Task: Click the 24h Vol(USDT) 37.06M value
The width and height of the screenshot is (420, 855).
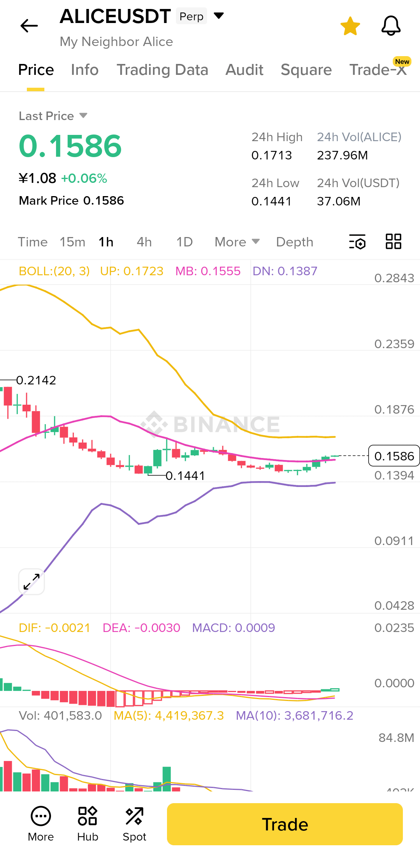Action: pos(339,202)
